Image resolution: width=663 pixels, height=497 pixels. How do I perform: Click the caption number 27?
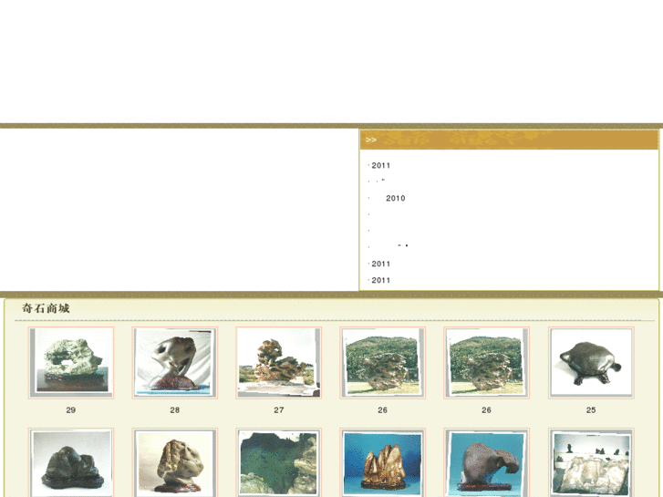(x=279, y=409)
